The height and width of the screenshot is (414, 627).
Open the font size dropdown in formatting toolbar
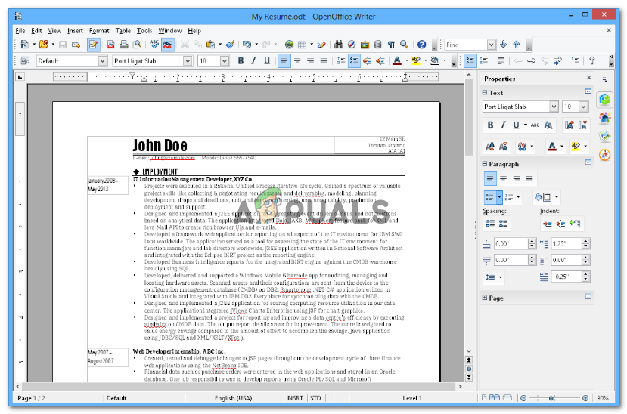(x=225, y=61)
